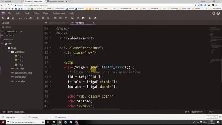Close the connessione.php editor tab
The height and width of the screenshot is (125, 222).
point(67,23)
